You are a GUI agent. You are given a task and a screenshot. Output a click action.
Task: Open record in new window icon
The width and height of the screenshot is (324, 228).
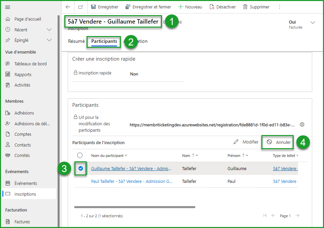coord(80,7)
